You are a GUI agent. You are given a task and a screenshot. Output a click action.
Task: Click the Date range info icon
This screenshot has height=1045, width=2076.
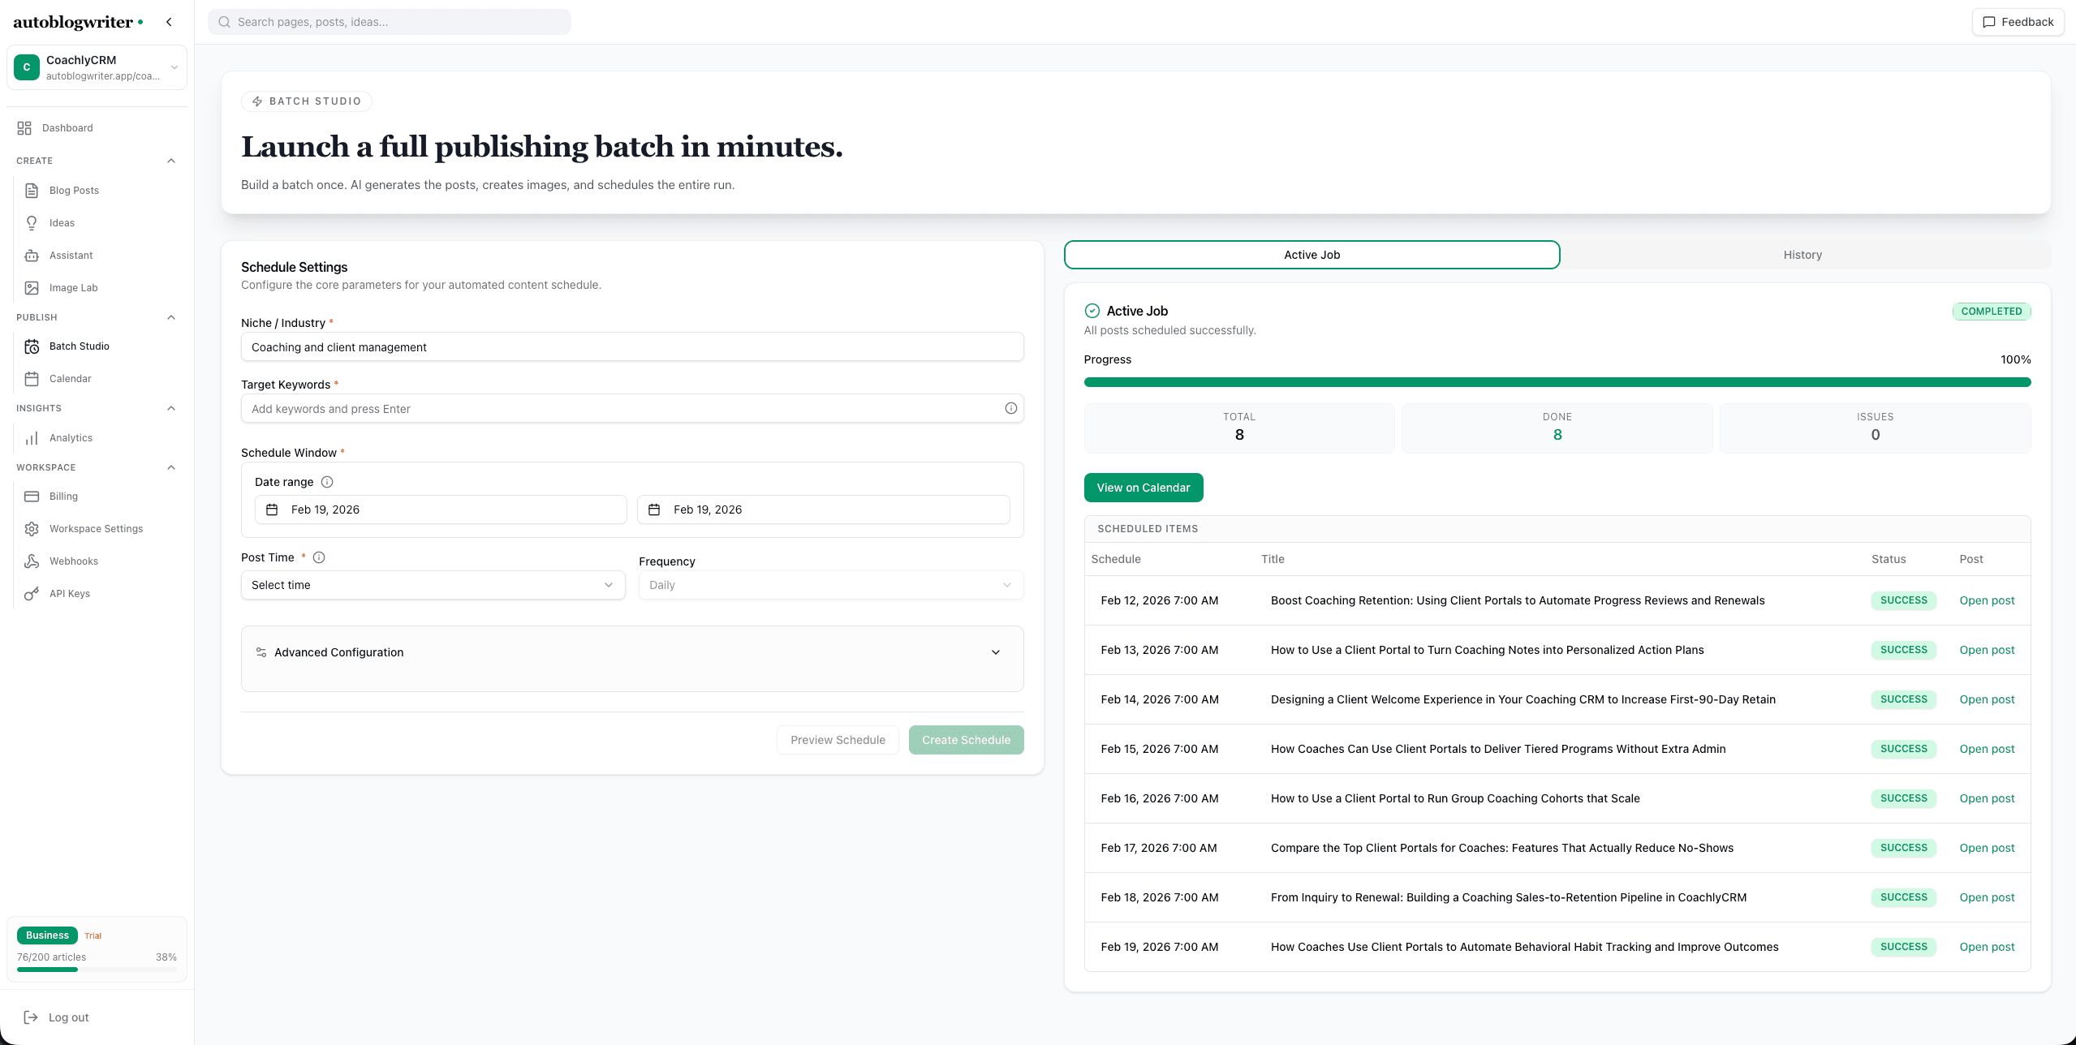click(x=327, y=482)
